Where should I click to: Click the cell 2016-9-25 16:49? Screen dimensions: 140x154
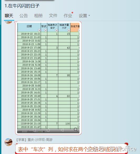point(29,96)
